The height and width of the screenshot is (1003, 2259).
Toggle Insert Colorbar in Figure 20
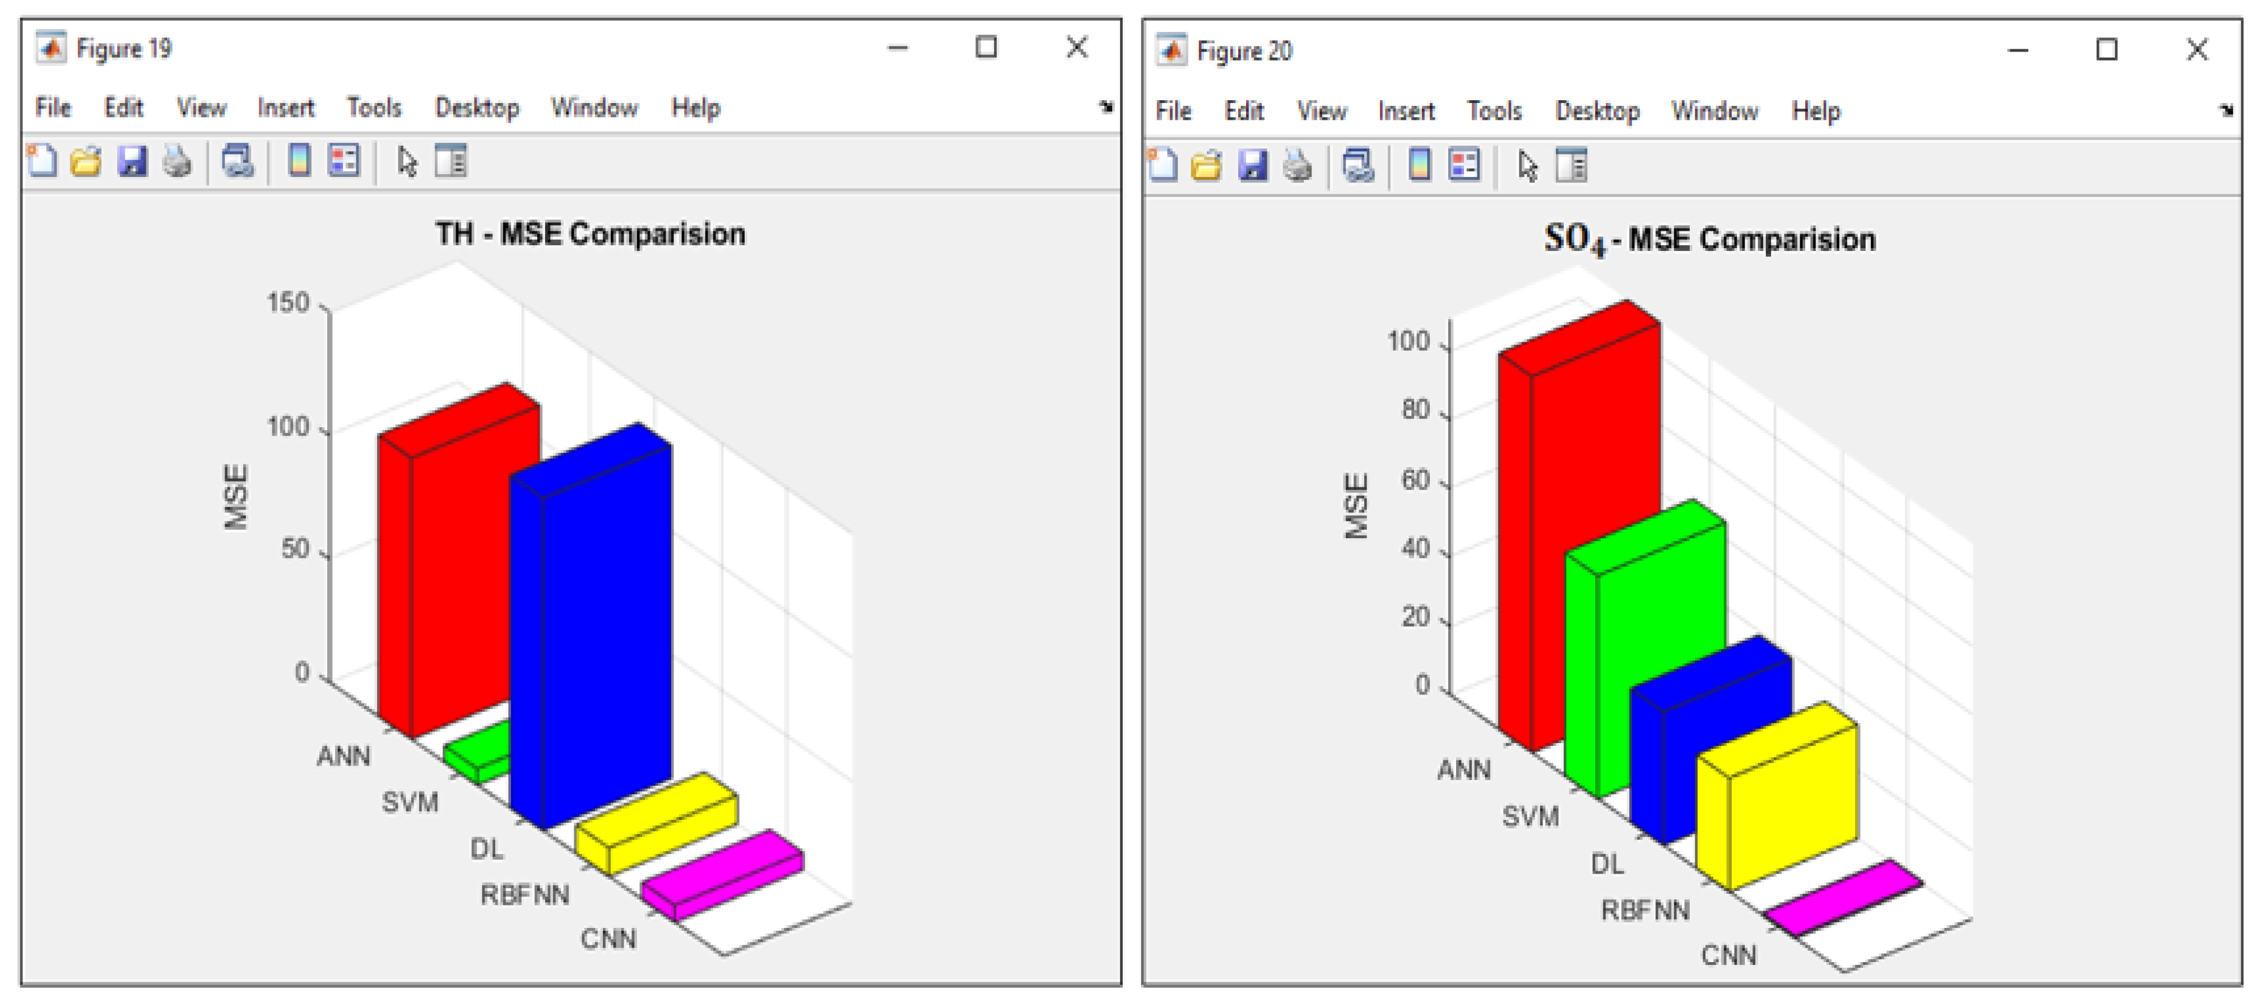[1419, 165]
